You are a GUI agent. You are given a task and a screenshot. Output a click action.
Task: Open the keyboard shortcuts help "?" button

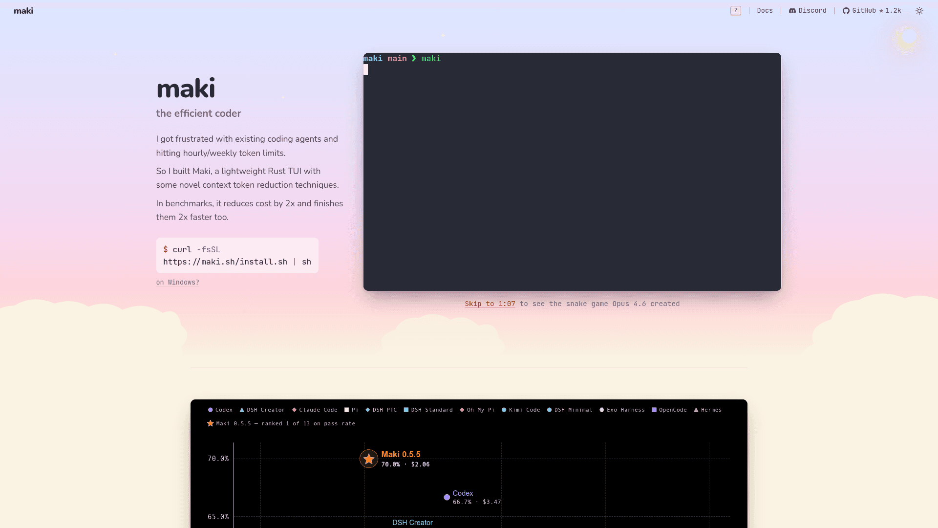(736, 11)
